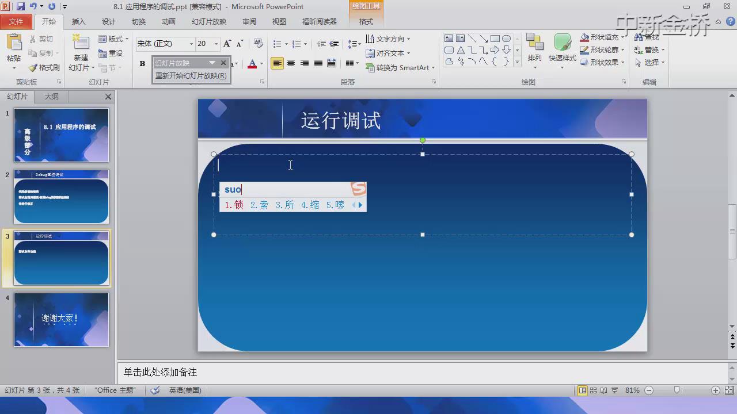The width and height of the screenshot is (737, 414).
Task: Expand the shapes gallery more arrow
Action: (x=516, y=62)
